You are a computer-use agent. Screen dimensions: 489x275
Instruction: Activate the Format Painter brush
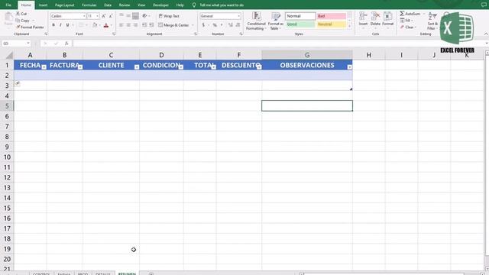(x=18, y=27)
